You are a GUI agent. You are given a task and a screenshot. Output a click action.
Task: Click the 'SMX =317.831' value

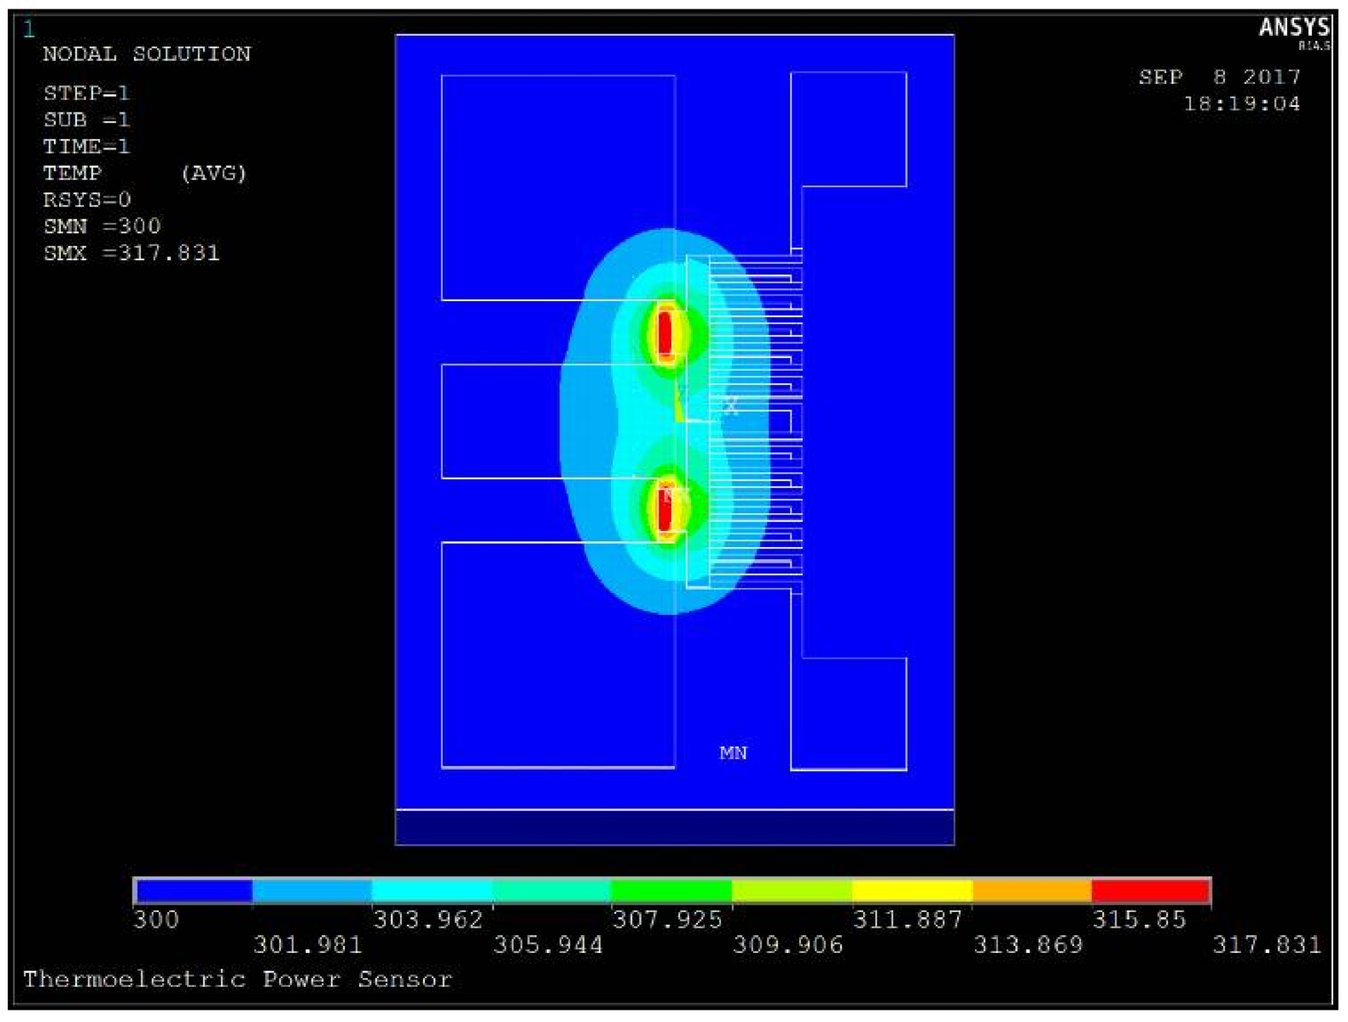132,253
